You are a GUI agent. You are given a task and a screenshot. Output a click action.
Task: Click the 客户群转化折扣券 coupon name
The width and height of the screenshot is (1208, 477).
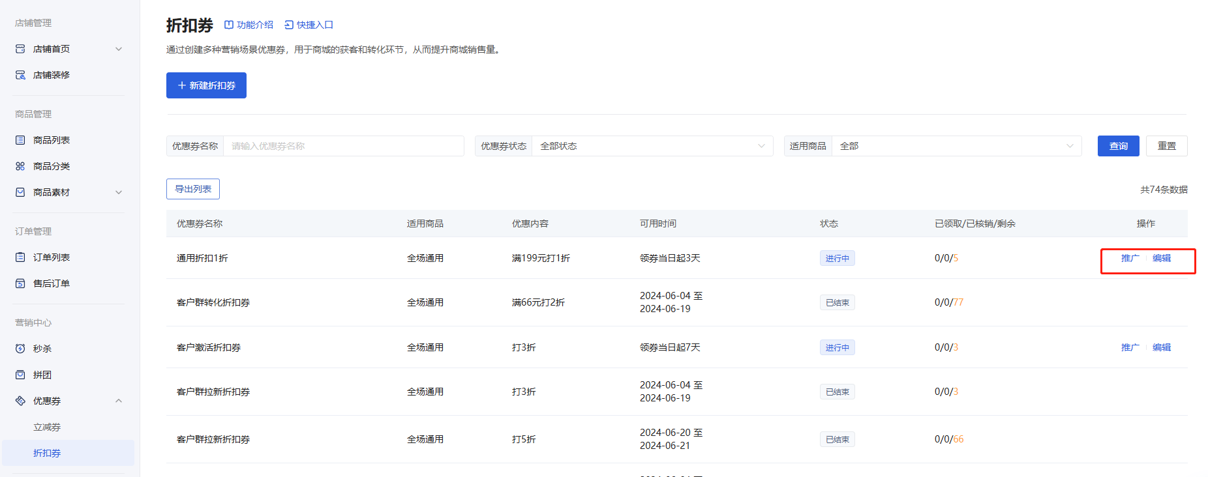213,302
